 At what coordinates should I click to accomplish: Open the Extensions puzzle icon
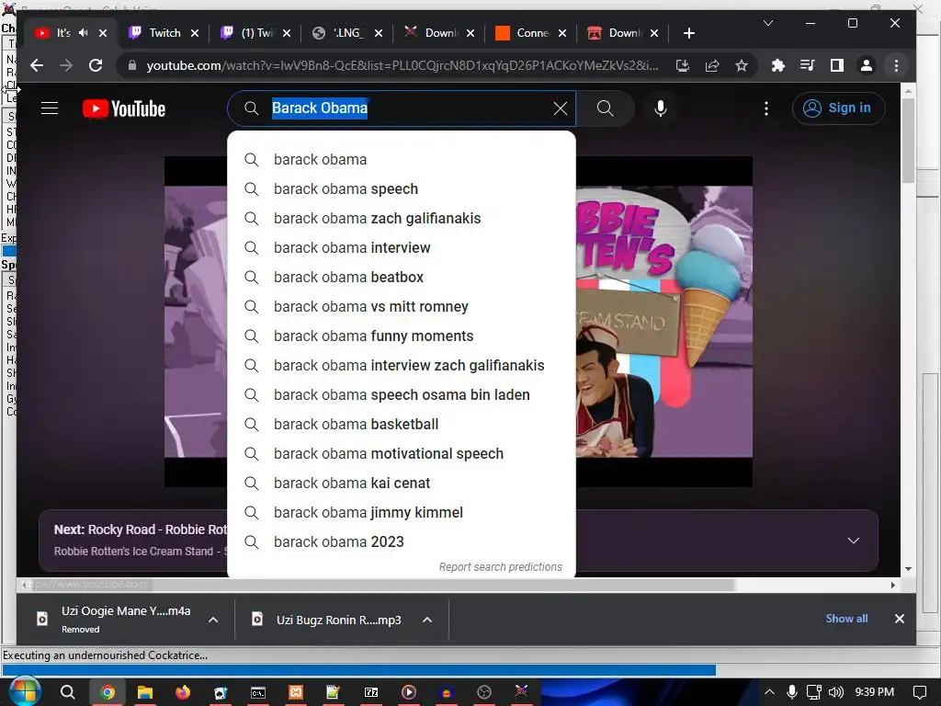(777, 65)
